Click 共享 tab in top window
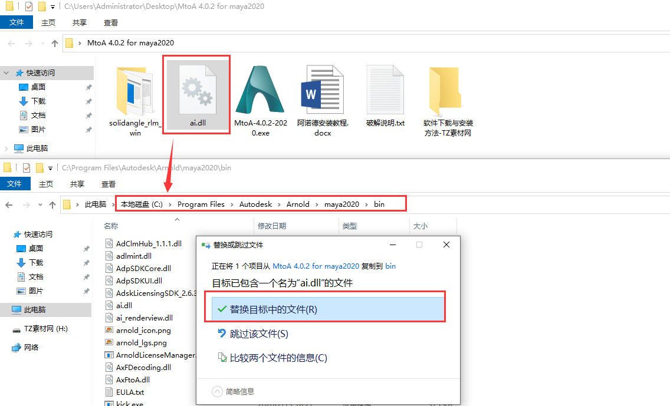 (x=80, y=22)
